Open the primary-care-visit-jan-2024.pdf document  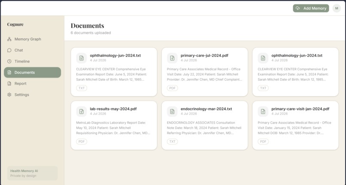point(295,125)
